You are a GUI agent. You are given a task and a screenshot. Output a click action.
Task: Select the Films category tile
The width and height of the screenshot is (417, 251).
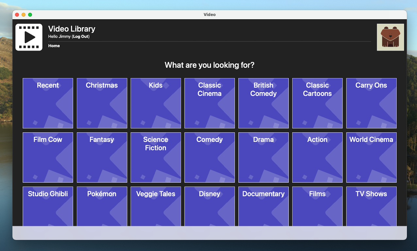click(317, 206)
